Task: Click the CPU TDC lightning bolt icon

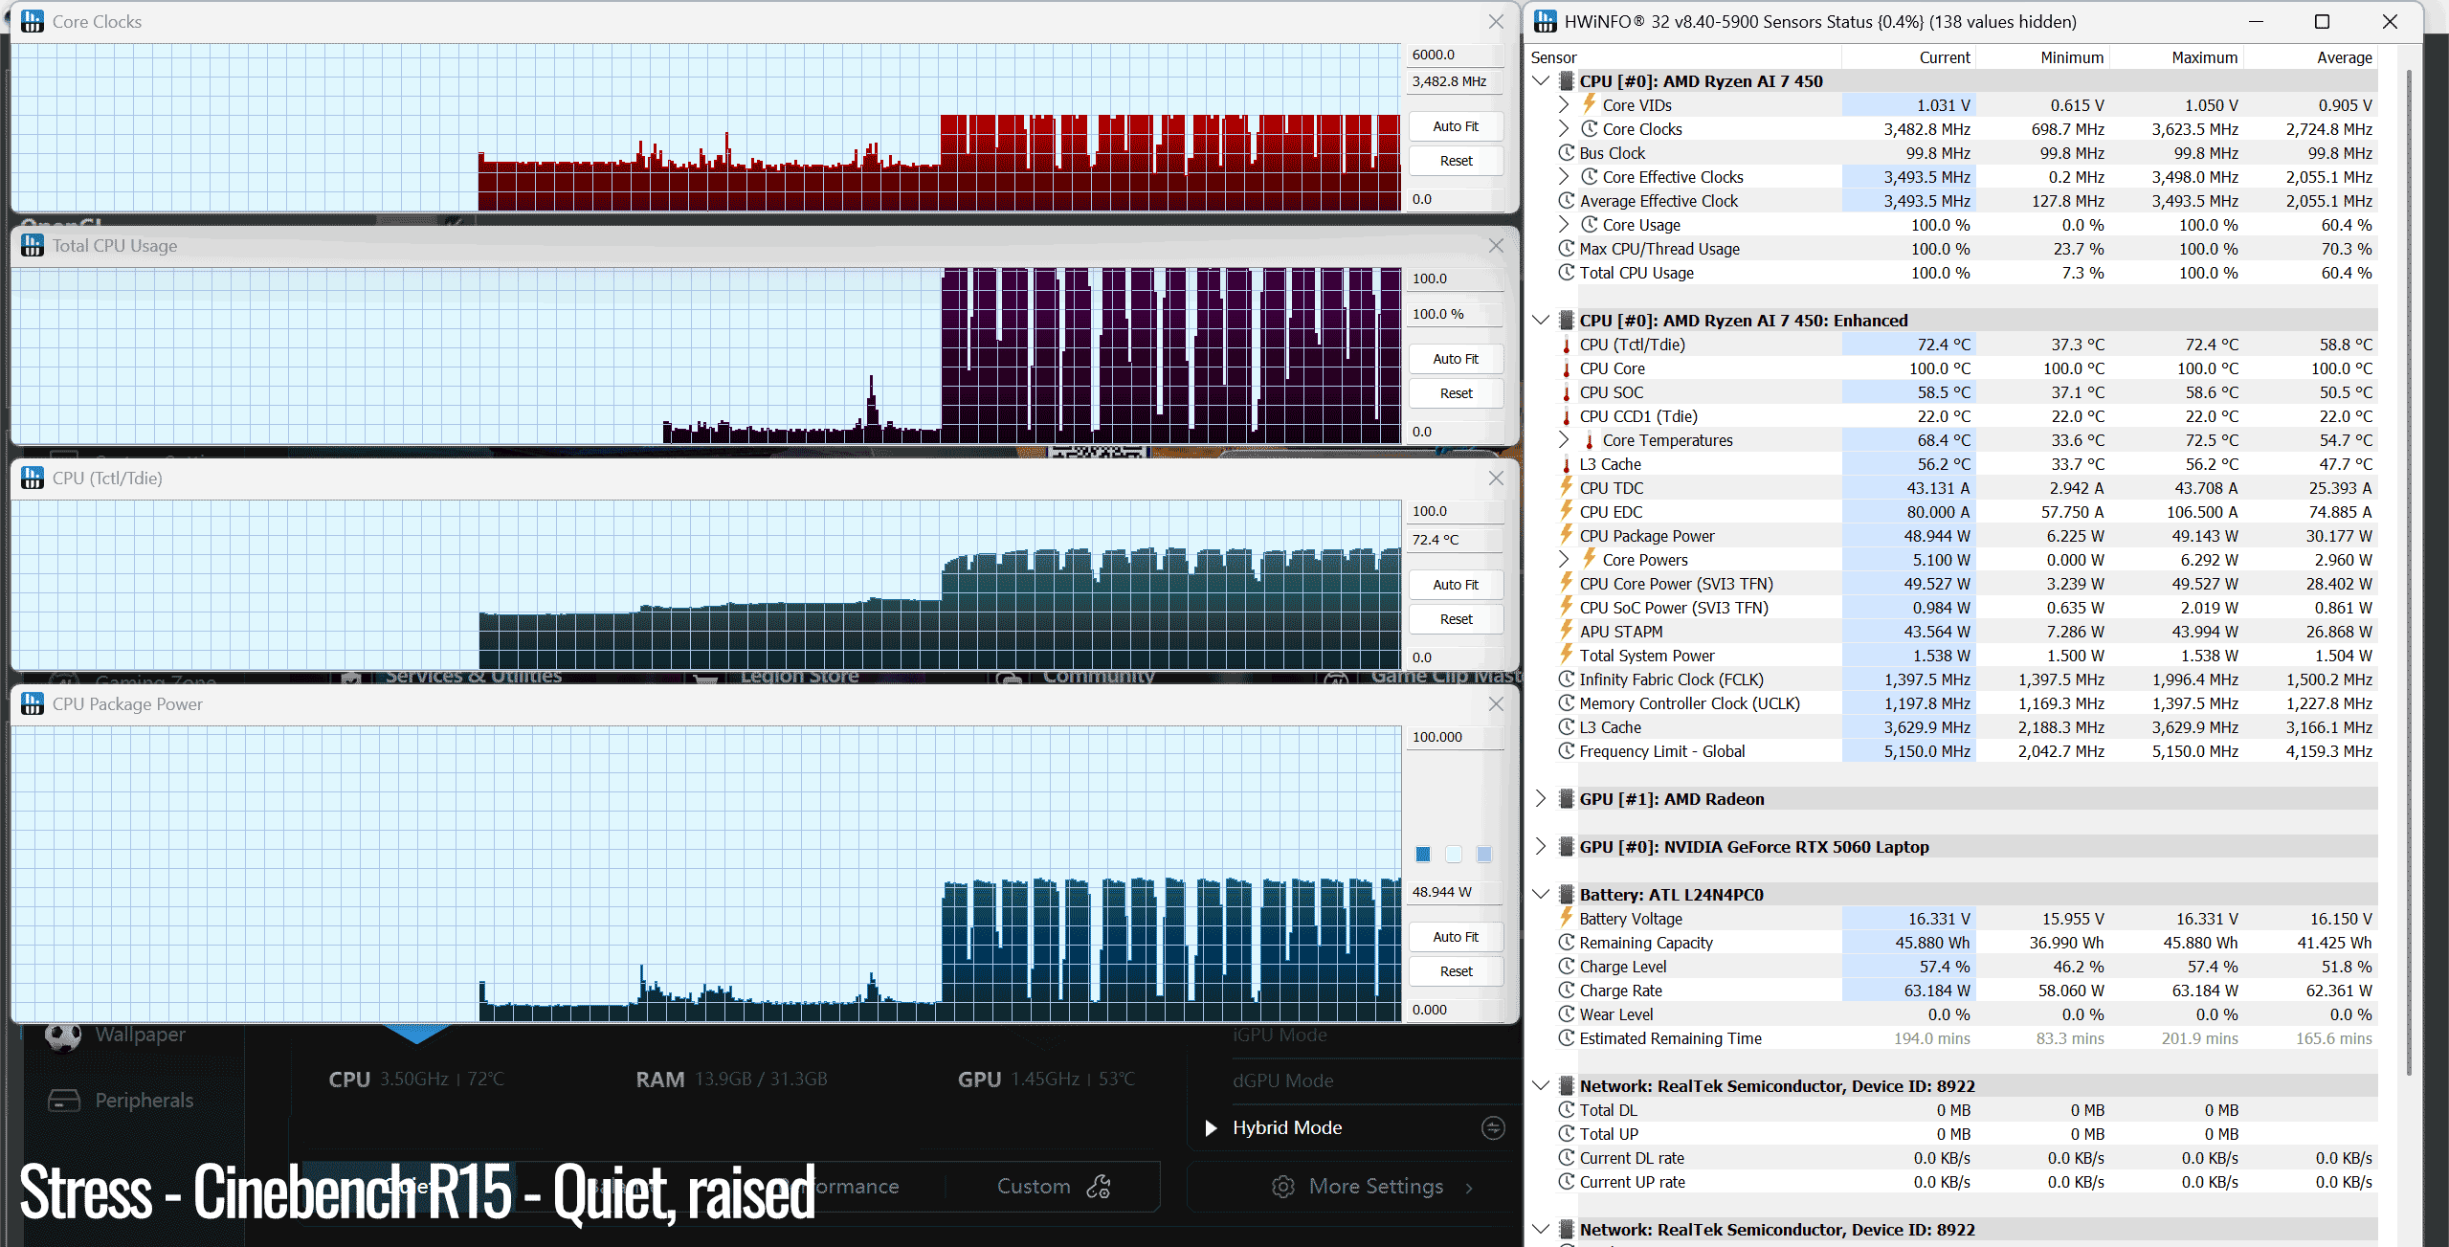Action: coord(1567,487)
